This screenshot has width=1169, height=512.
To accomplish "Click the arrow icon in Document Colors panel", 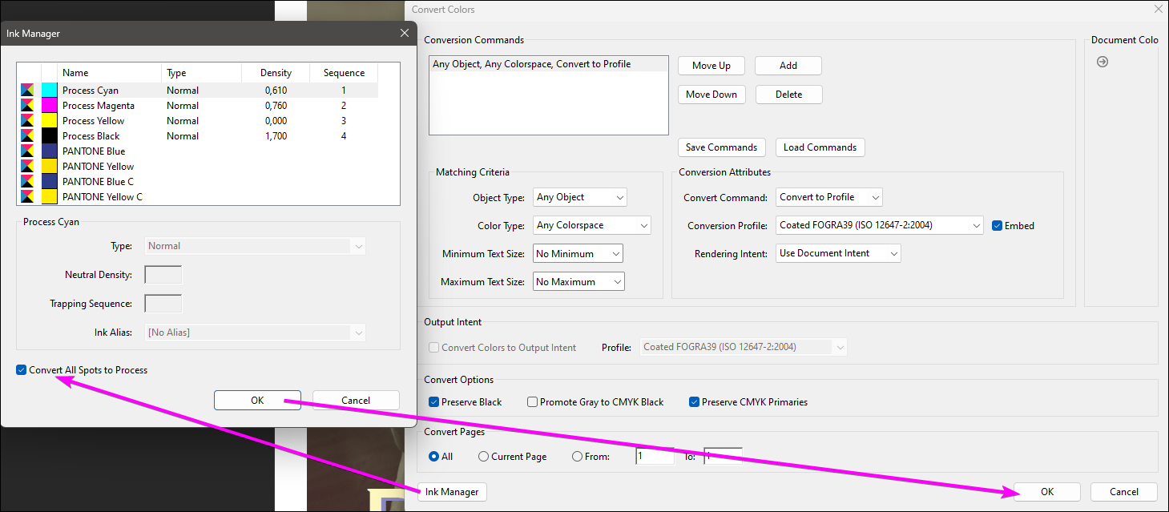I will [x=1102, y=61].
